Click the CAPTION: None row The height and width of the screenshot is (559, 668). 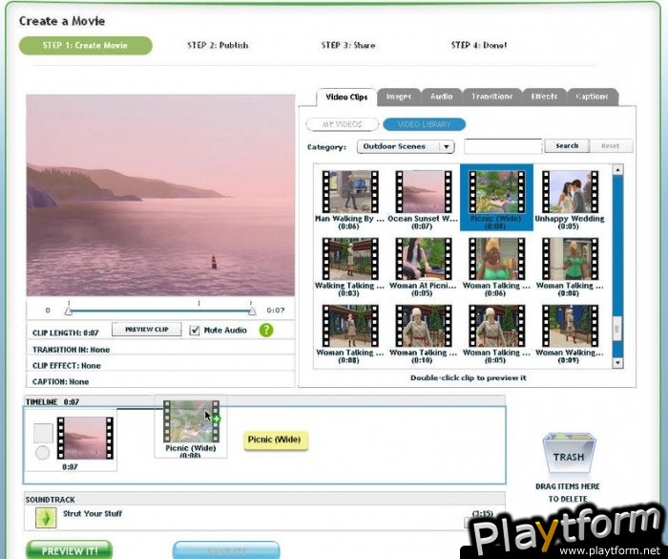(160, 381)
